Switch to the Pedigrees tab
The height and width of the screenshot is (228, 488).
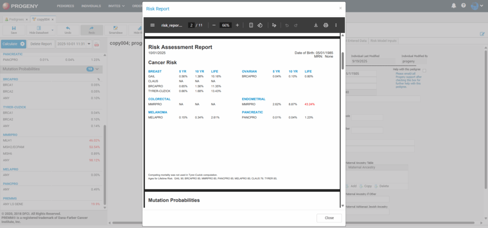tap(16, 19)
